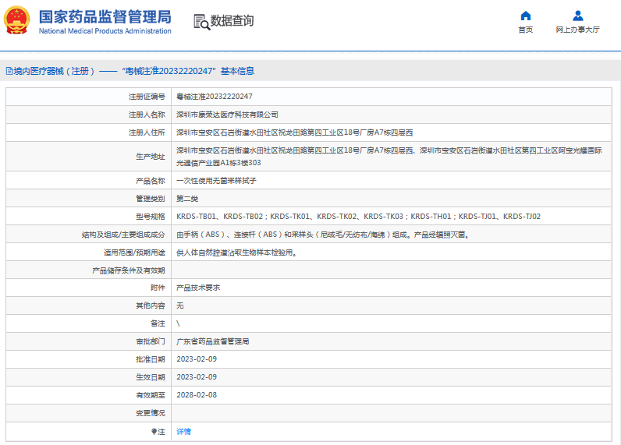The width and height of the screenshot is (621, 445).
Task: Select the 结构及组成 composition description
Action: [x=323, y=235]
